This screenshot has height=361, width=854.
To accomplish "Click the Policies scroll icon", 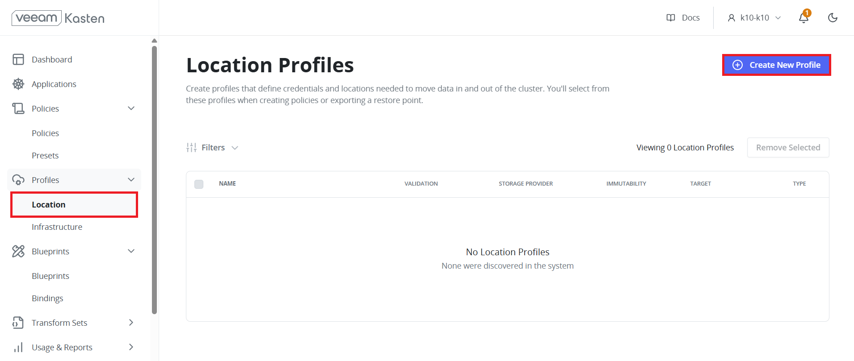I will [18, 108].
